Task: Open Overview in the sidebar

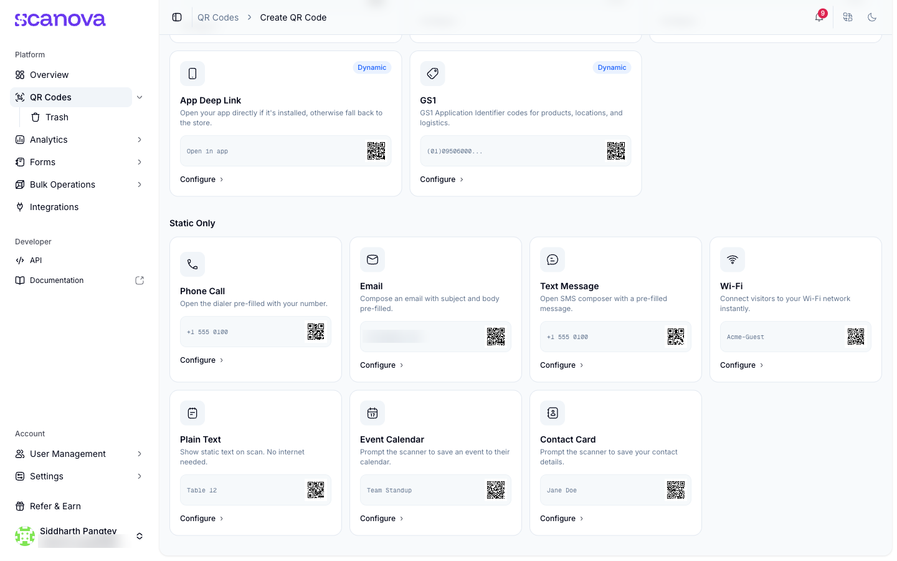Action: point(80,75)
